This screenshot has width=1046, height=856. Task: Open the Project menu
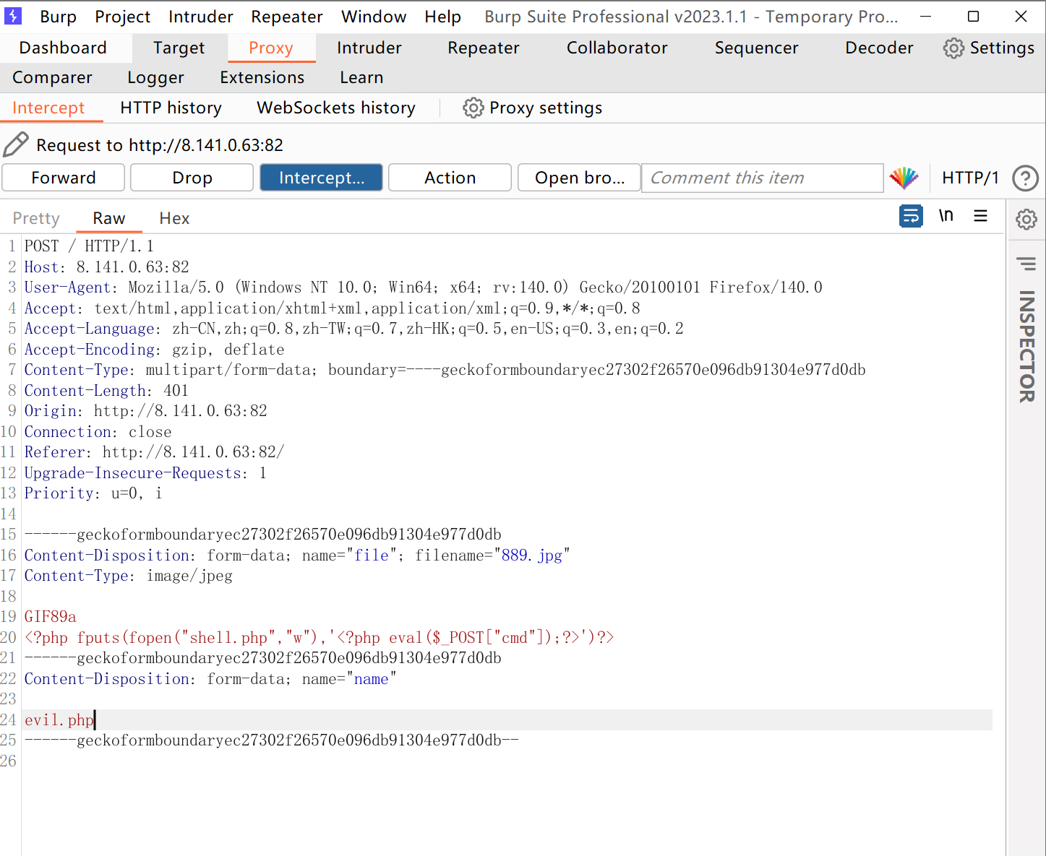(x=122, y=17)
